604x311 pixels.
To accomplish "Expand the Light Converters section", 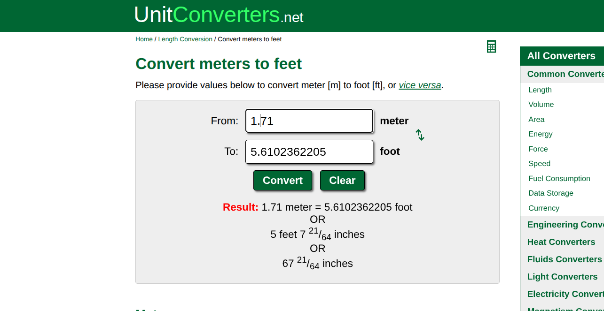I will point(562,277).
